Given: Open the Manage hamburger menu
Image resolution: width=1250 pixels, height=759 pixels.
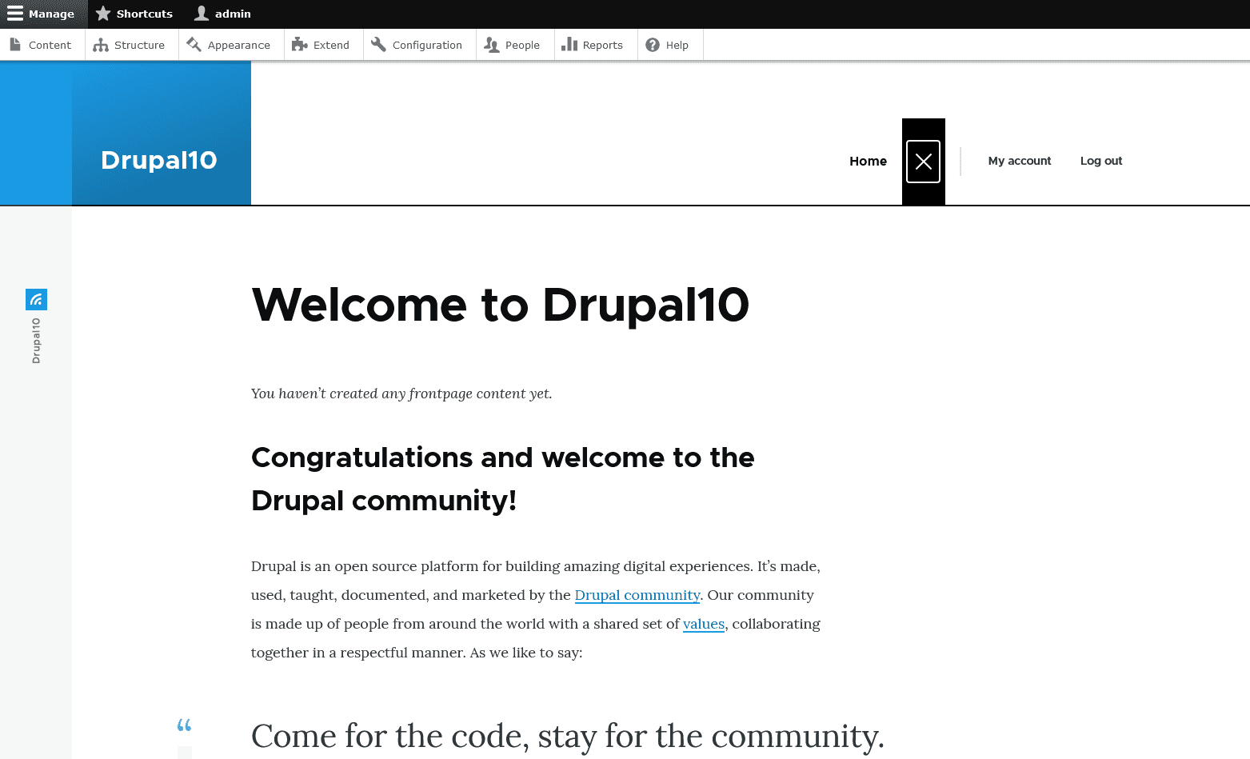Looking at the screenshot, I should coord(14,14).
